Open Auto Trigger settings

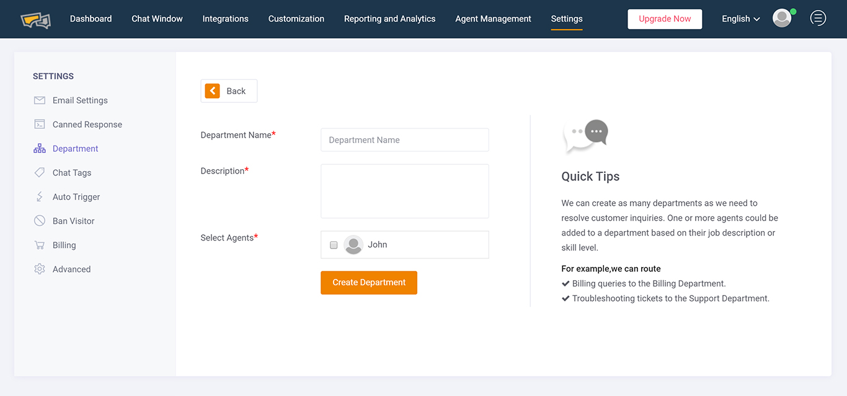coord(76,197)
